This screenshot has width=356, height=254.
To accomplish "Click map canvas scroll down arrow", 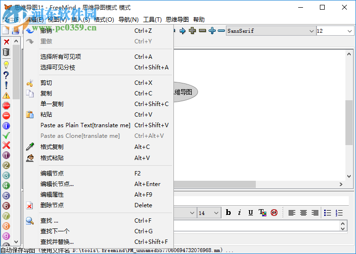I will click(x=349, y=176).
